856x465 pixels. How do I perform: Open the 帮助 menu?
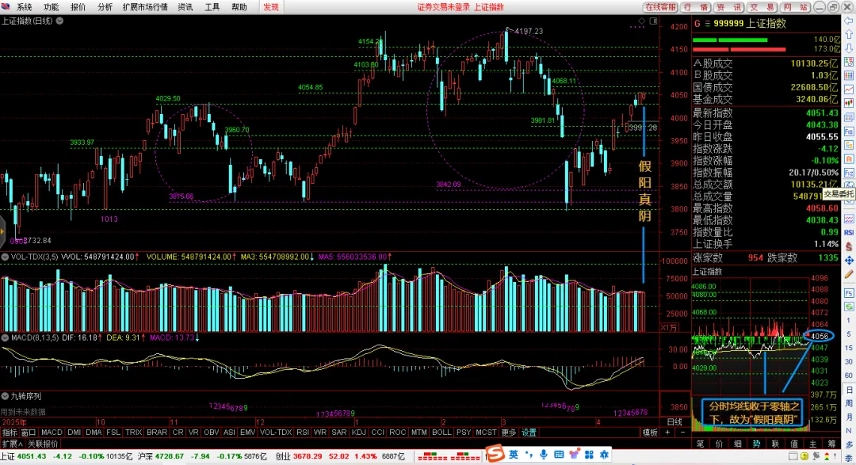[x=239, y=7]
